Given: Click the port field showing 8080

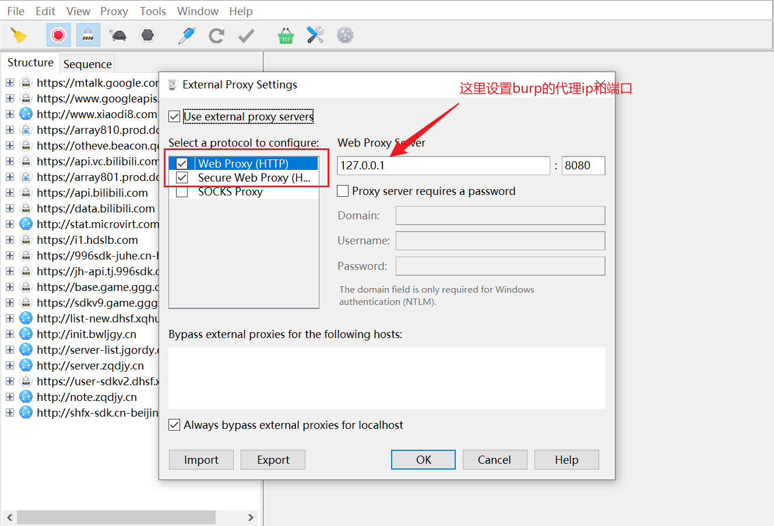Looking at the screenshot, I should pos(583,165).
